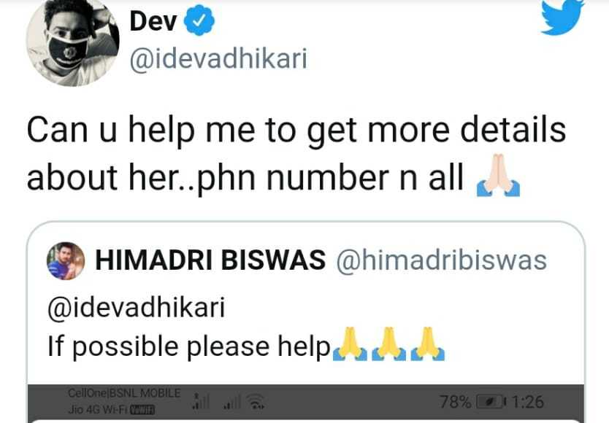Open the @idevadhikari handle under Dev
Screen dimensions: 609x423
218,59
